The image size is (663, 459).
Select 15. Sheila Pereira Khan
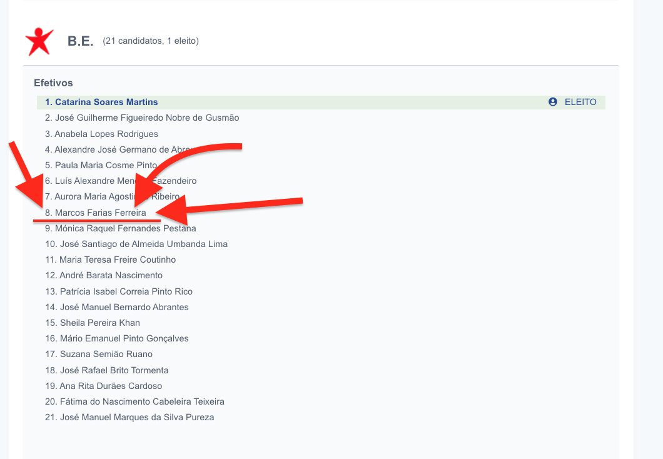pos(93,323)
